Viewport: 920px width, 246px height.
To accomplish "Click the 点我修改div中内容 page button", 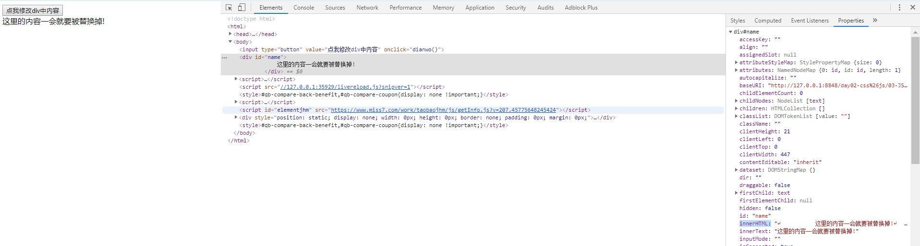I will pos(33,10).
